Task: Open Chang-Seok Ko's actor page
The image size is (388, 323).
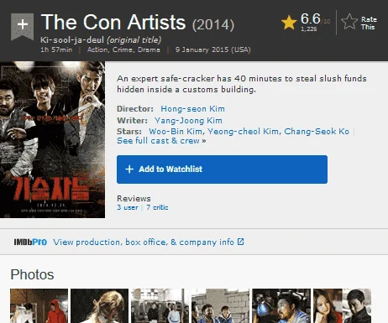Action: [x=317, y=132]
